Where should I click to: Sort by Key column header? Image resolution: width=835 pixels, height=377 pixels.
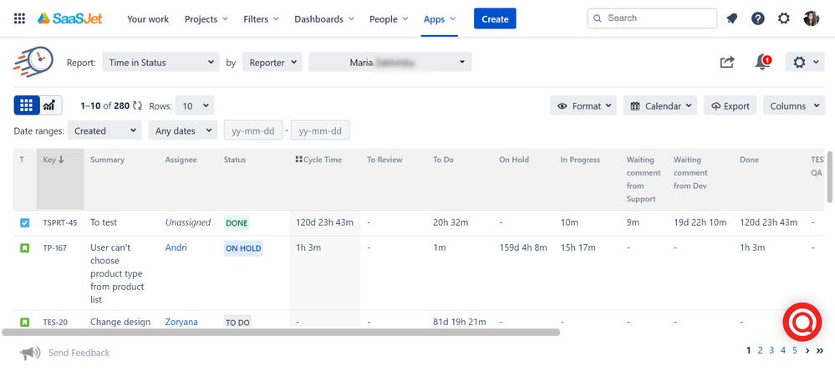coord(59,179)
